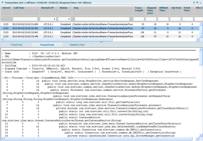Switch to the Trace(Tree) tab
The width and height of the screenshot is (203, 141).
click(16, 45)
